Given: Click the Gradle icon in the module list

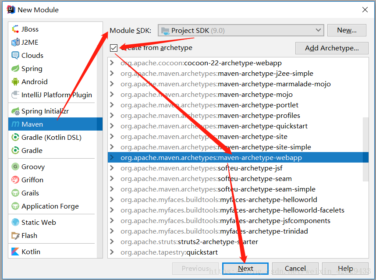Looking at the screenshot, I should pos(15,151).
